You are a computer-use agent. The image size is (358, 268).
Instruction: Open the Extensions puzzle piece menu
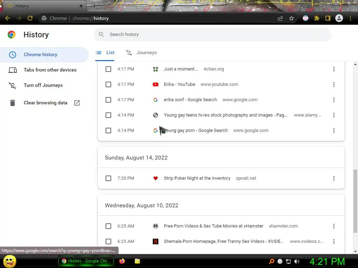[317, 18]
